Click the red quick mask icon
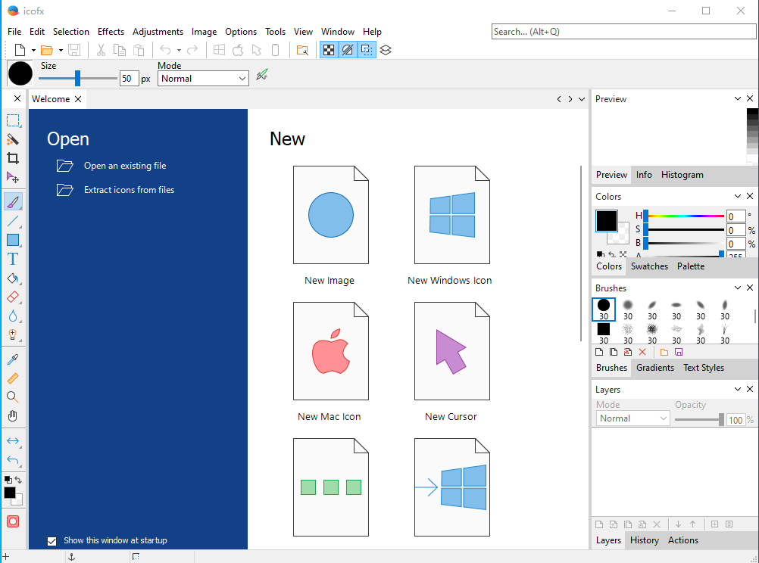 (13, 521)
